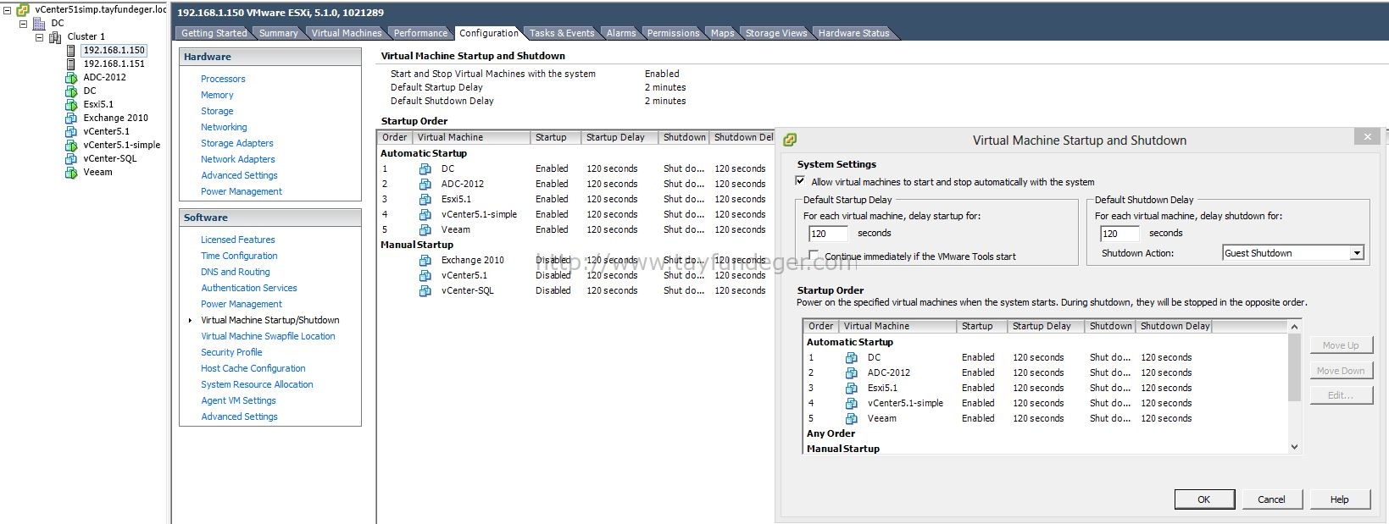Open the Getting Started tab
The width and height of the screenshot is (1389, 524).
point(214,33)
